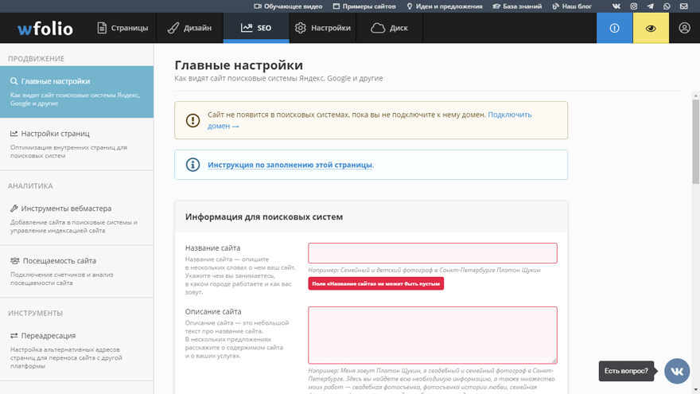
Task: Click the Главные настройки page heading
Action: pyautogui.click(x=239, y=65)
